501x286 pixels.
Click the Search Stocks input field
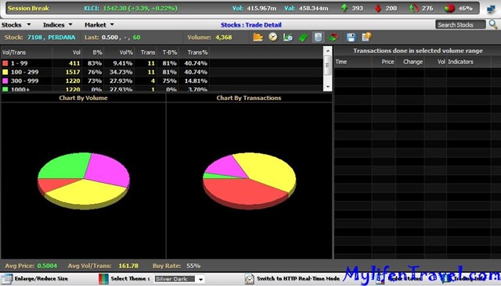click(x=460, y=24)
